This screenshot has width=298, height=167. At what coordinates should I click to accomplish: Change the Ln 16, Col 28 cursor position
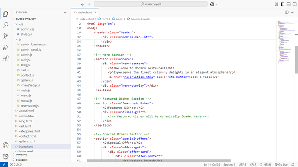click(212, 165)
